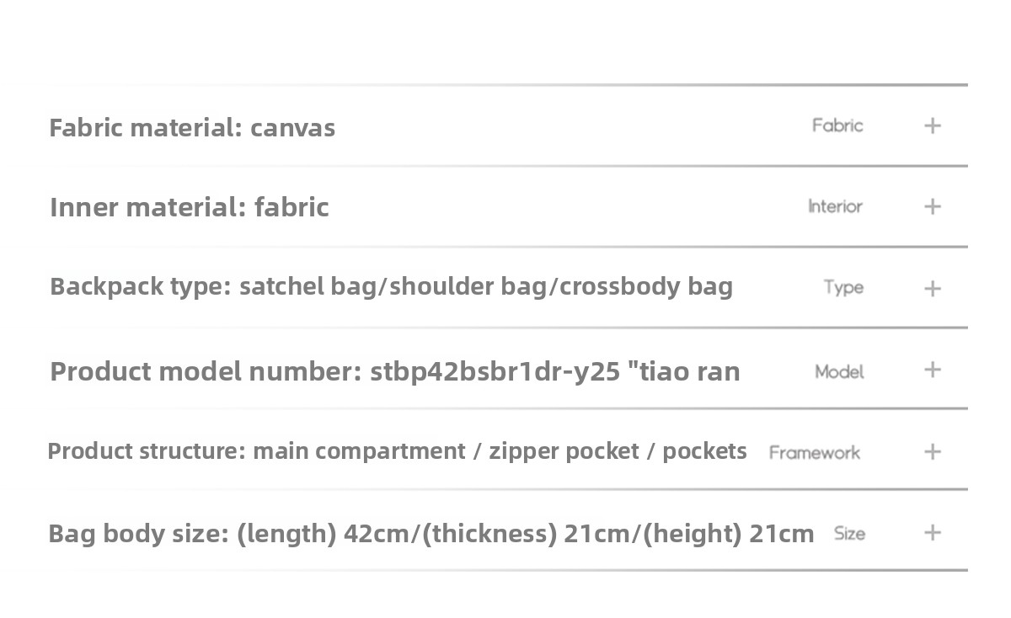Expand the Interior row plus icon
This screenshot has width=1011, height=618.
(933, 206)
